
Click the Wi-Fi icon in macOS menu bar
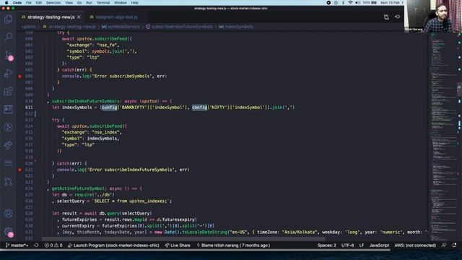pos(350,3)
